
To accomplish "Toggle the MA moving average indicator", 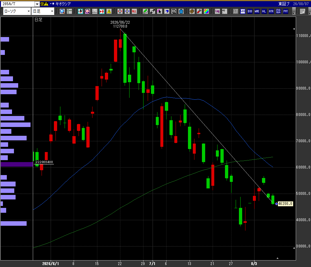I will pos(243,11).
